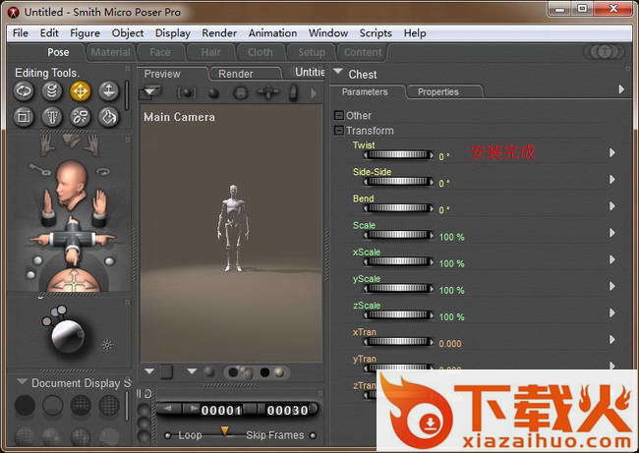The width and height of the screenshot is (639, 453).
Task: Switch to the Properties tab
Action: coord(443,92)
